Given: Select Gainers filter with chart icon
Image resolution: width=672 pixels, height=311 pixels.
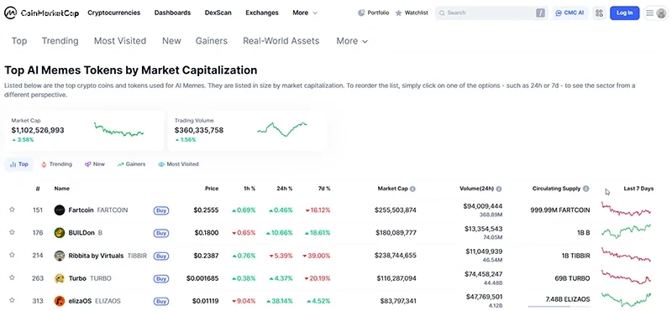Looking at the screenshot, I should pyautogui.click(x=132, y=164).
